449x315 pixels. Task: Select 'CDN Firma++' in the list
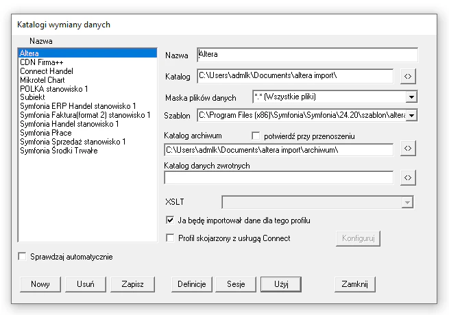88,62
